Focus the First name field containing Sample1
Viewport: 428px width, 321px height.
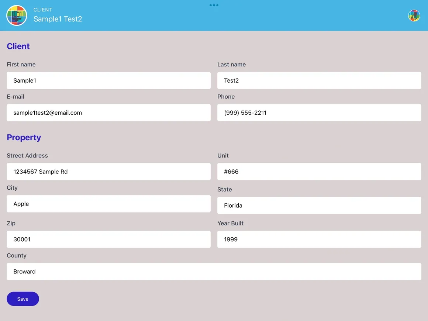pos(108,80)
